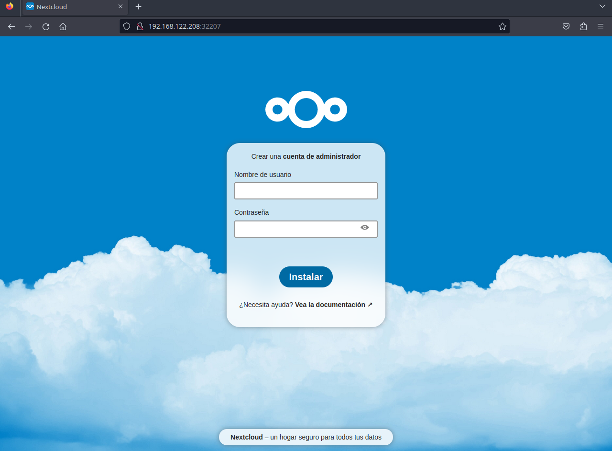This screenshot has height=451, width=612.
Task: Click the Nextcloud slogan footer text
Action: 306,437
